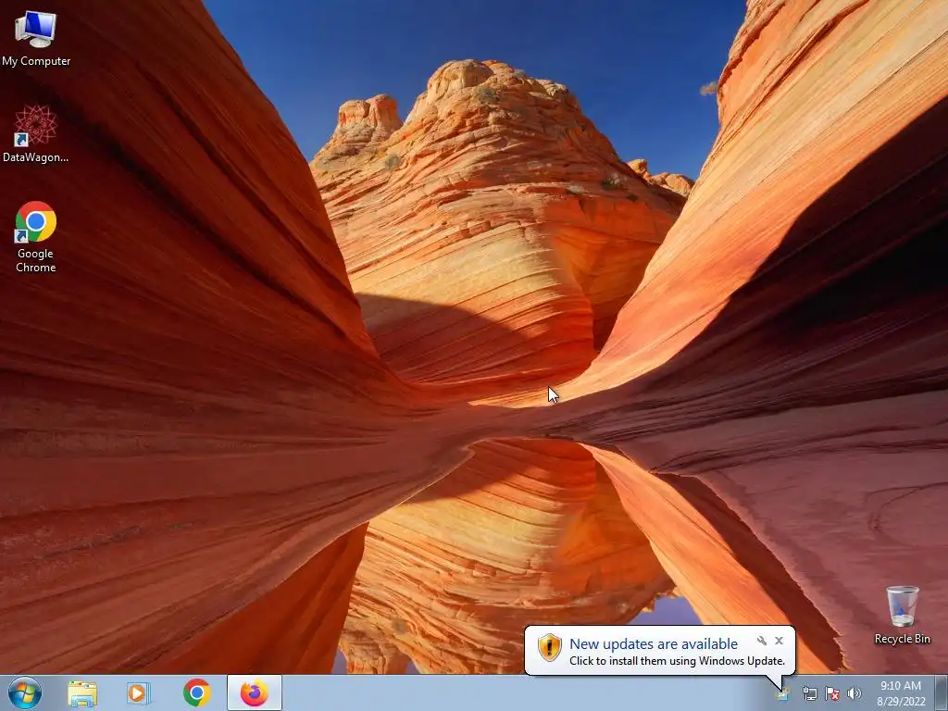Click 'New updates are available' balloon title
Viewport: 948px width, 711px height.
pos(654,644)
